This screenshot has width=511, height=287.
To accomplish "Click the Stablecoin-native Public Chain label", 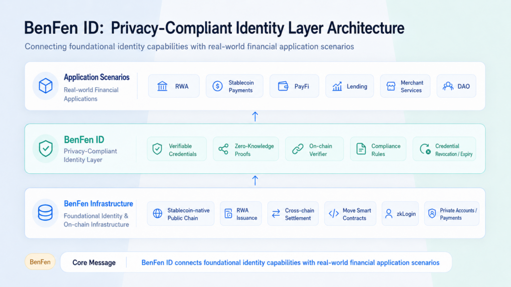I will pos(188,214).
